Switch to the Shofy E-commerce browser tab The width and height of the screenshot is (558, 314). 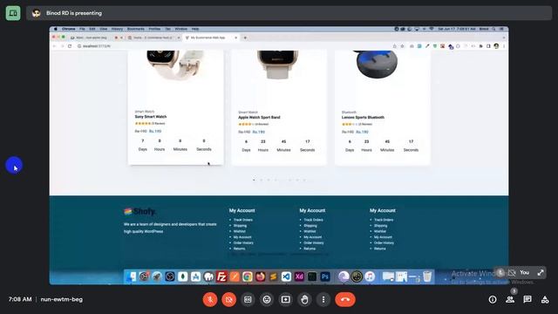(x=153, y=38)
